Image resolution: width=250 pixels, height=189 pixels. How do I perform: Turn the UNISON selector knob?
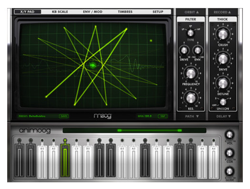point(223,102)
